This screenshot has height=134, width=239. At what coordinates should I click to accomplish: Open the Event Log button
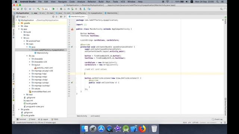coord(217,119)
